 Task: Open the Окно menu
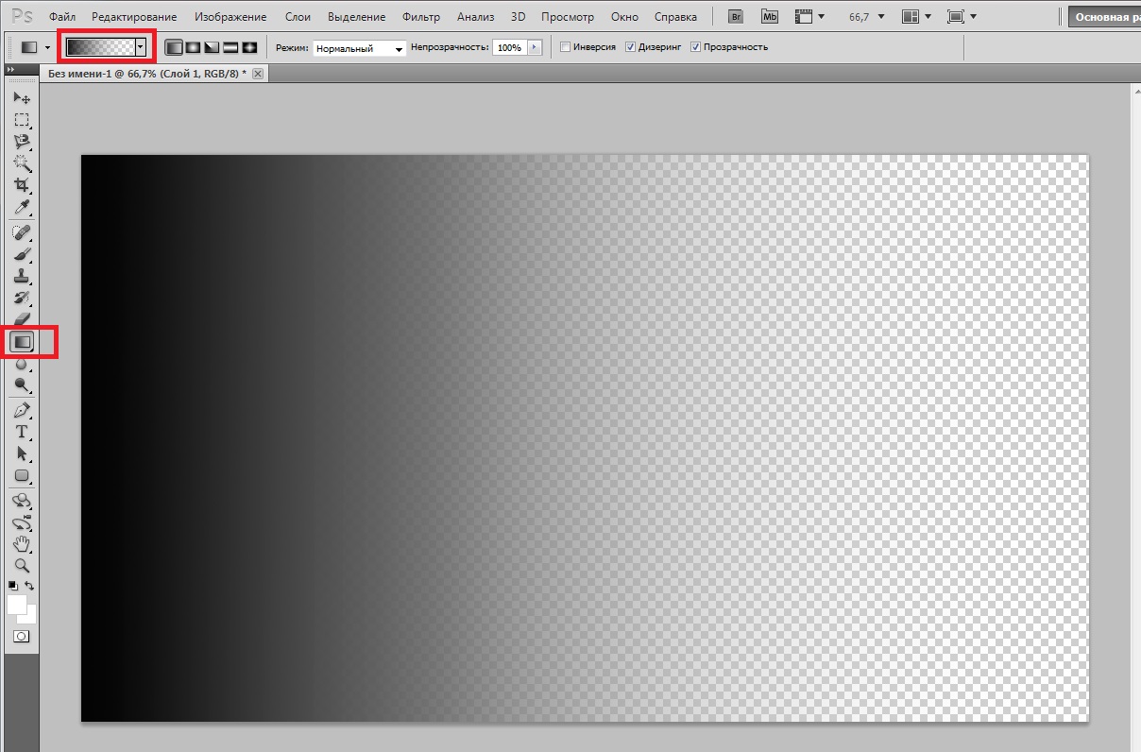pyautogui.click(x=624, y=17)
